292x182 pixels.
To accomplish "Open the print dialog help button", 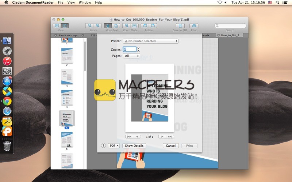I will coord(103,146).
